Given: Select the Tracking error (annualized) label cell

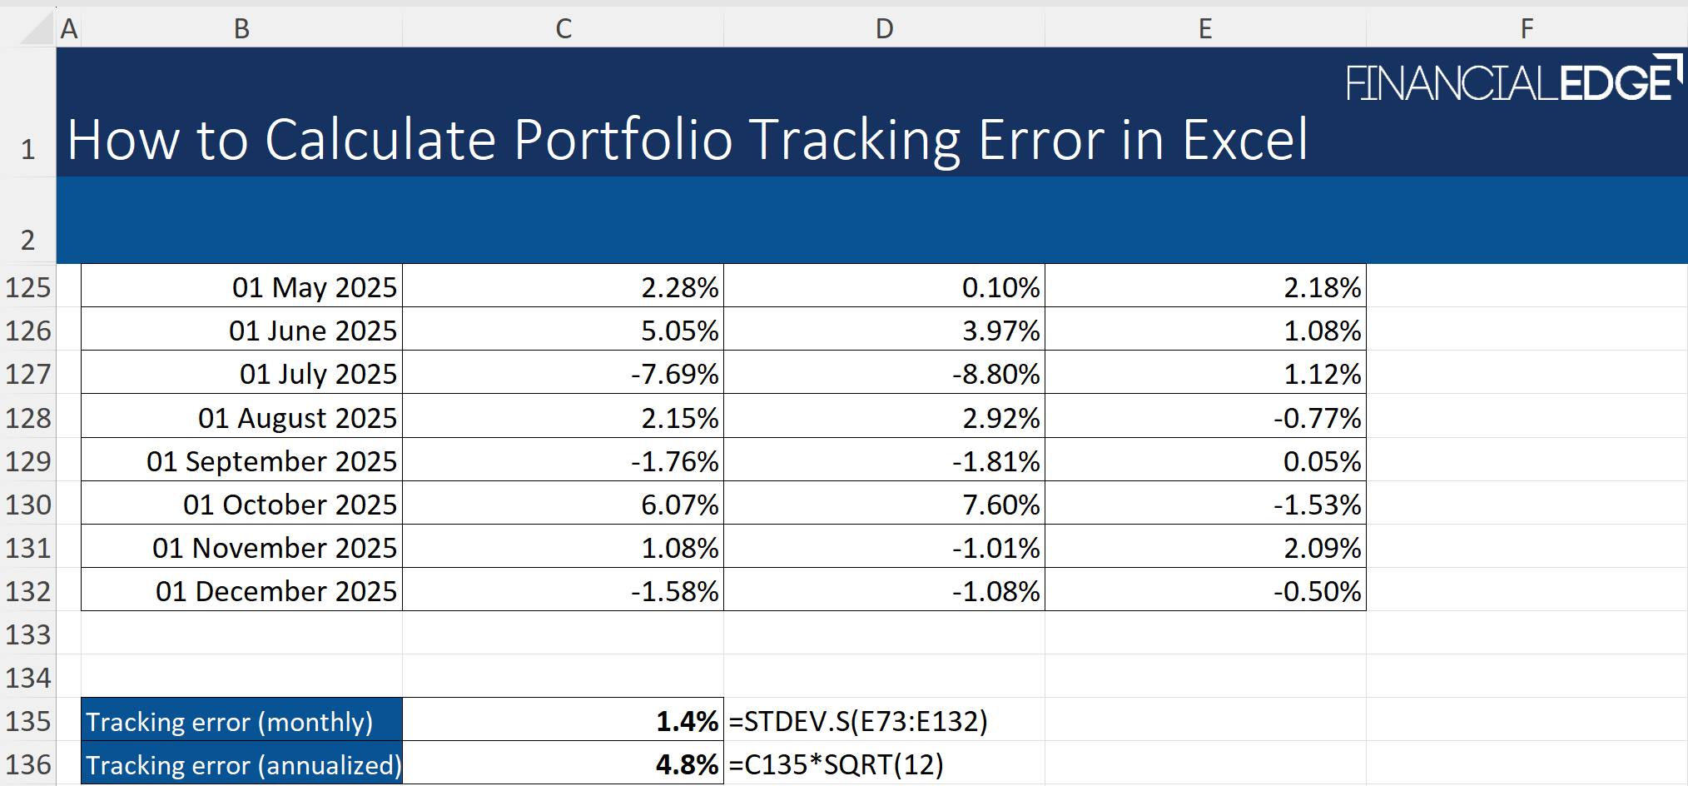Looking at the screenshot, I should tap(241, 764).
